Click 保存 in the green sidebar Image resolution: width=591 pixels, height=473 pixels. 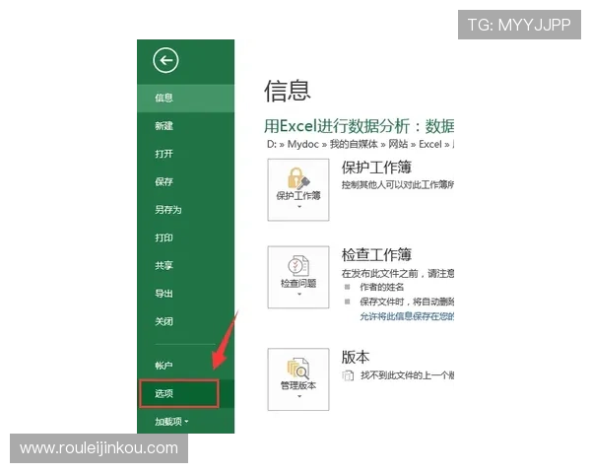185,181
